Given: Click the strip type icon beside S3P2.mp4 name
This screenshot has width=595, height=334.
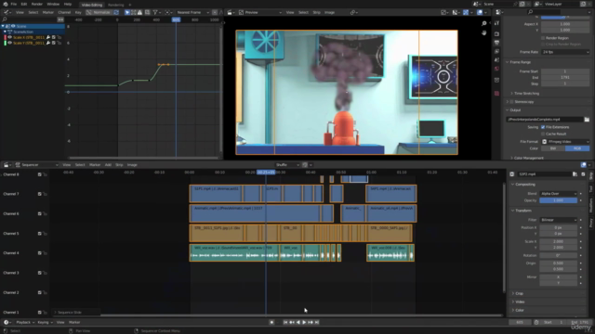Looking at the screenshot, I should point(512,174).
